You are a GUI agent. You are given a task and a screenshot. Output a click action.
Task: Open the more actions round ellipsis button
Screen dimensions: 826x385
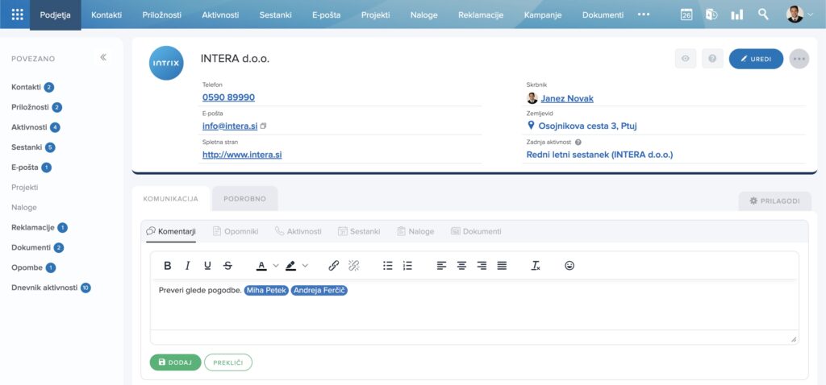[799, 59]
